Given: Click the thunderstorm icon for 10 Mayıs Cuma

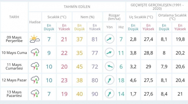Looking at the screenshot, I should click(35, 53).
